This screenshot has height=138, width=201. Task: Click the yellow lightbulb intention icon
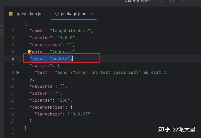(x=29, y=52)
